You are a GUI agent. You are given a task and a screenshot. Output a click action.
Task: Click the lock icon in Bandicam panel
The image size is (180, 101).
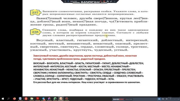pyautogui.click(x=159, y=99)
